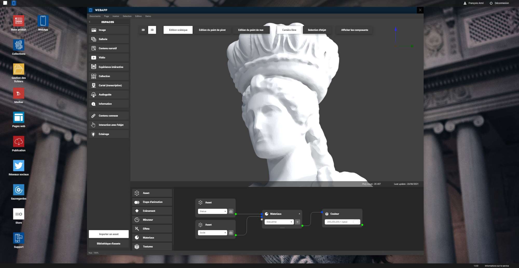
Task: Open Publication desktop icon
Action: pyautogui.click(x=19, y=142)
